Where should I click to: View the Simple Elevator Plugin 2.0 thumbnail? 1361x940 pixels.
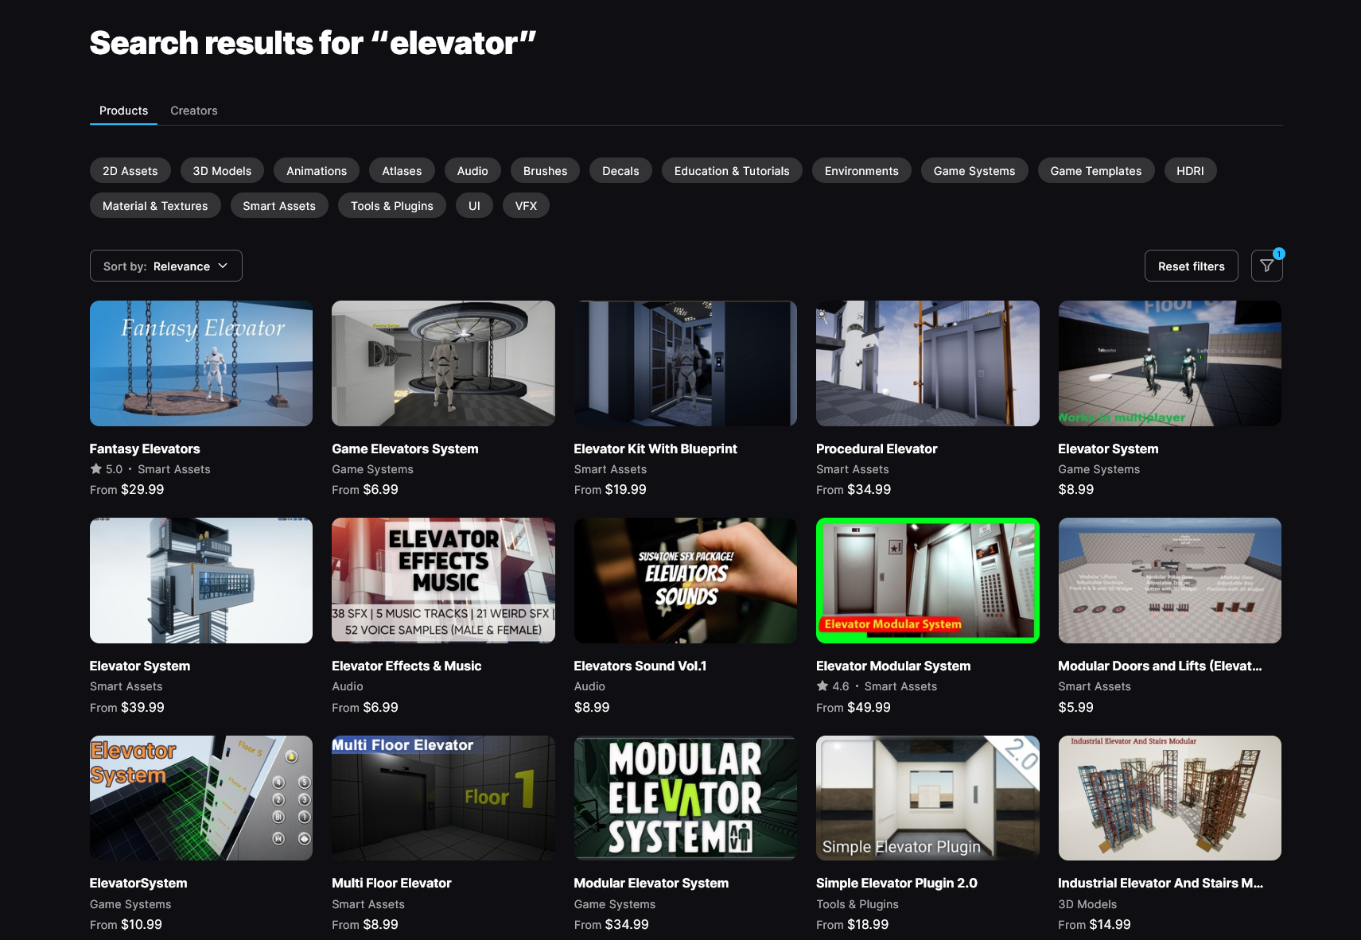(927, 798)
